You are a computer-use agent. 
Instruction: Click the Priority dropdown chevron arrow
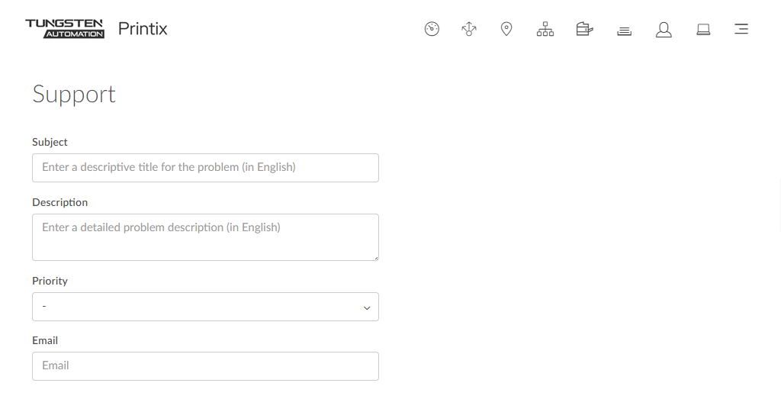coord(367,307)
